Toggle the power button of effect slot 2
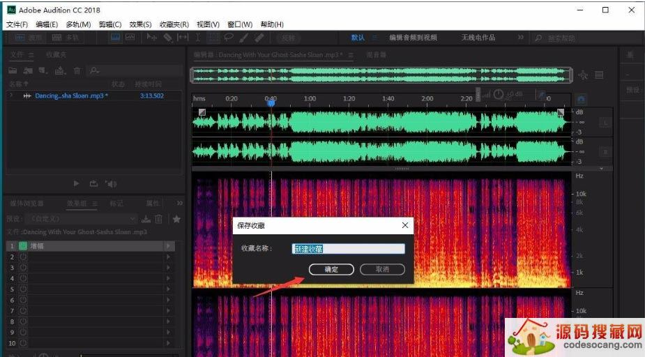 point(23,257)
